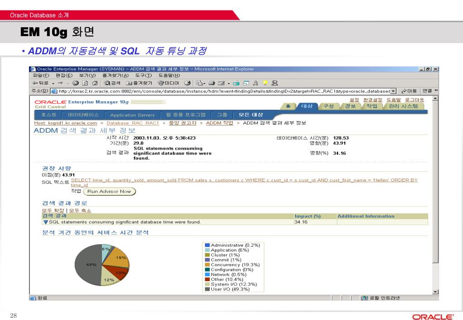Image resolution: width=463 pixels, height=320 pixels.
Task: Click the Edit page icon in toolbar
Action: tap(221, 83)
